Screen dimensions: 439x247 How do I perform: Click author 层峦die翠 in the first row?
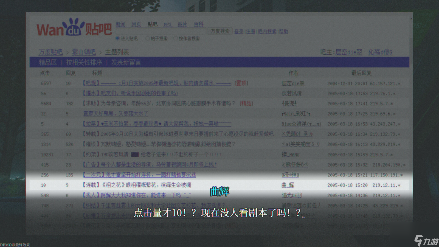point(293,83)
